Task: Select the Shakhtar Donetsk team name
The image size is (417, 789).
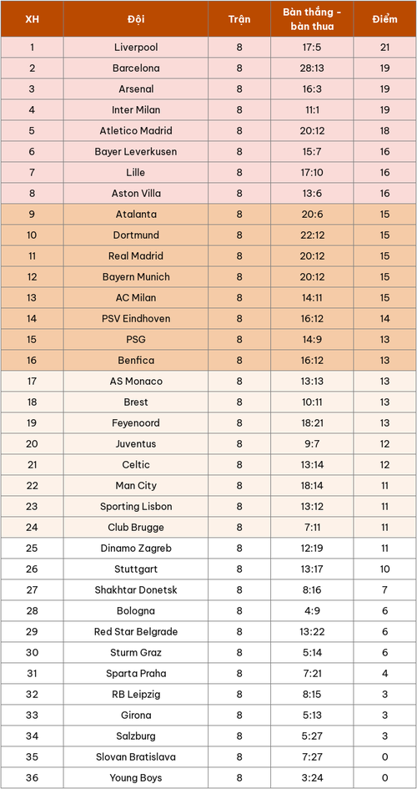Action: (x=136, y=590)
